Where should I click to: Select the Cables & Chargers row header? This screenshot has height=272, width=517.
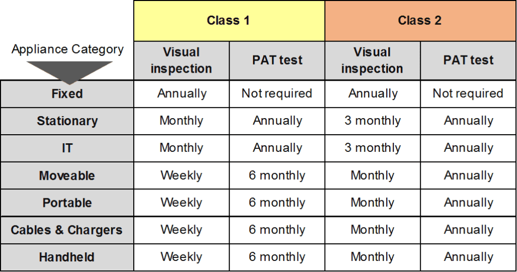(x=67, y=230)
